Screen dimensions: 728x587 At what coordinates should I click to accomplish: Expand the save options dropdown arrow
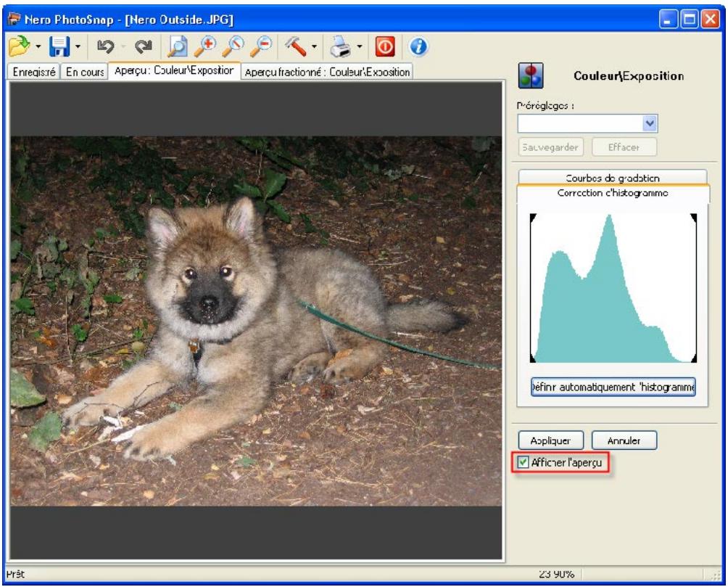pyautogui.click(x=78, y=46)
